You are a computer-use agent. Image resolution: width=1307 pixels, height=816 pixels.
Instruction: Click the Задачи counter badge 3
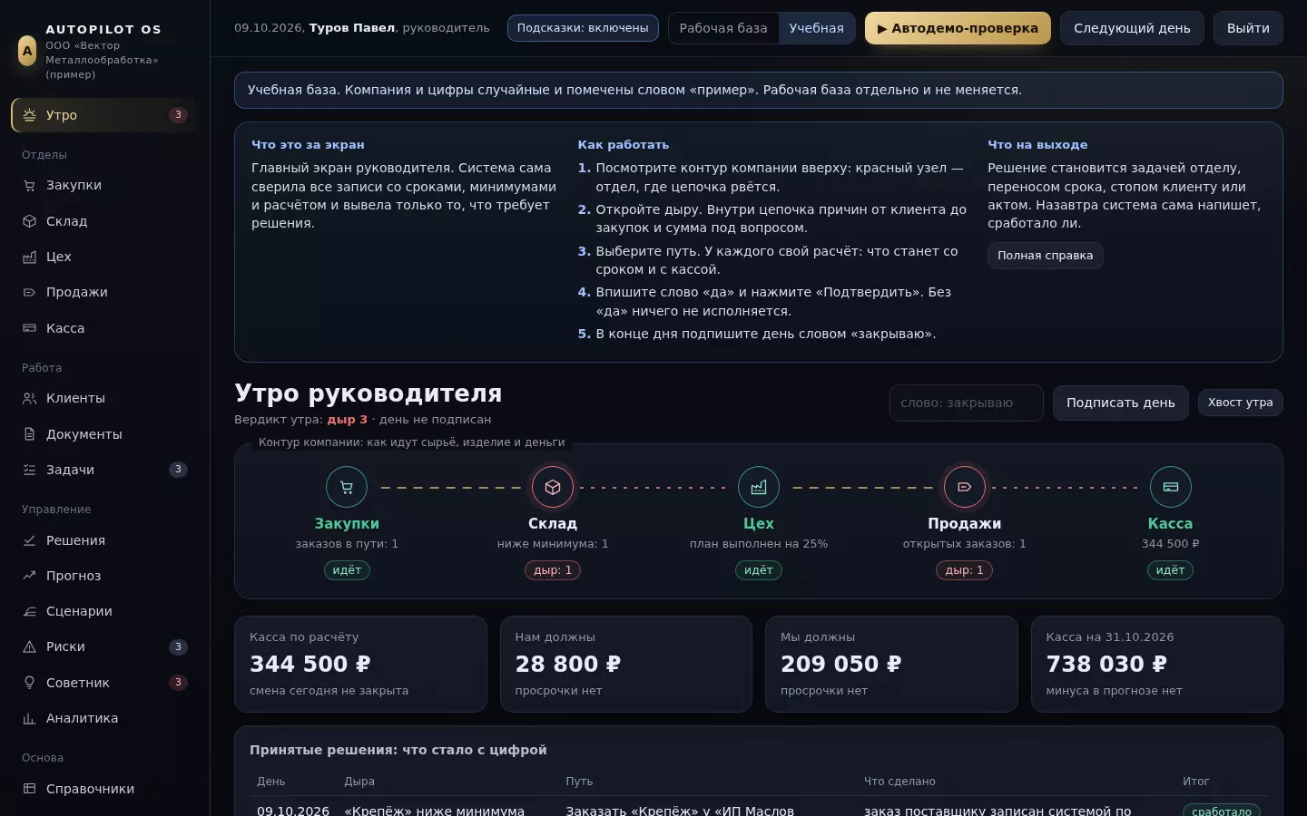[178, 470]
